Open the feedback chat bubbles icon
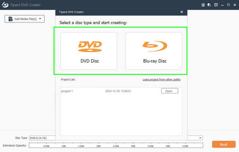This screenshot has height=152, width=239. [x=209, y=5]
